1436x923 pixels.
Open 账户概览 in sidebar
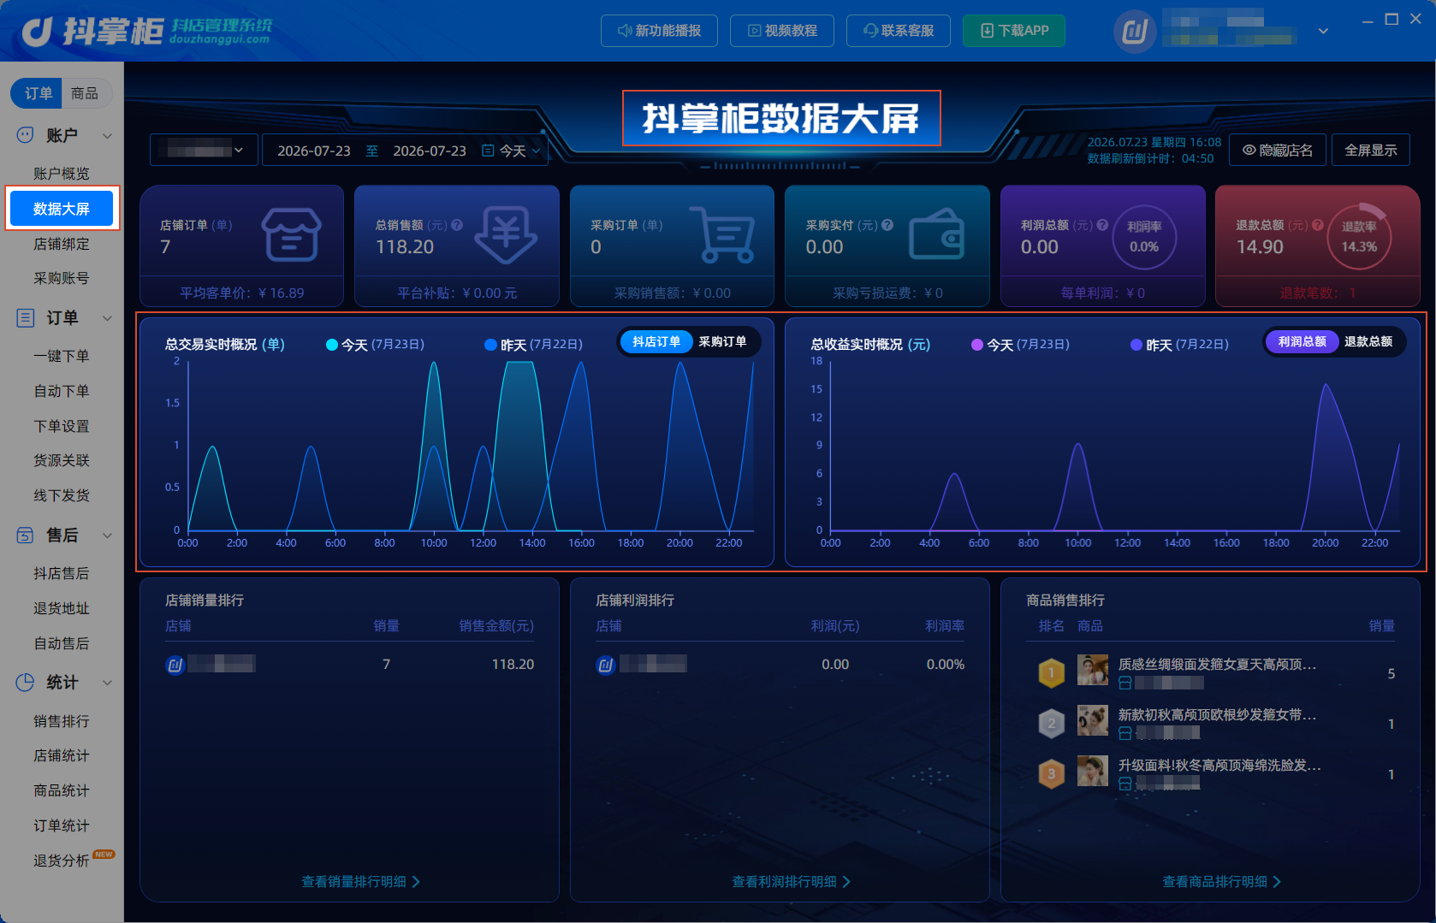[62, 174]
